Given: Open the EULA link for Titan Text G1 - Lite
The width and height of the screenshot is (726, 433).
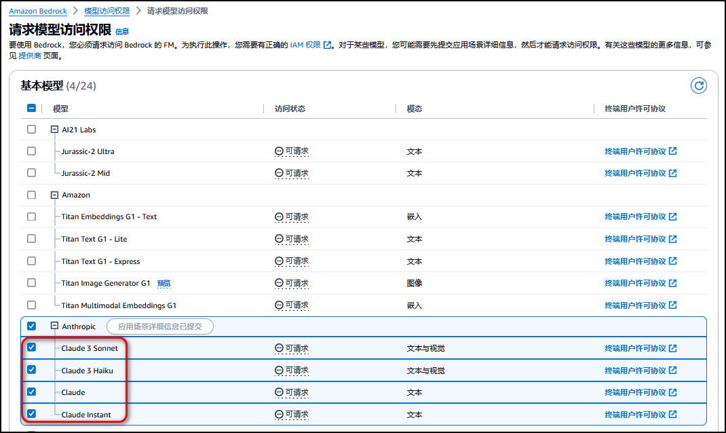Looking at the screenshot, I should (x=641, y=239).
